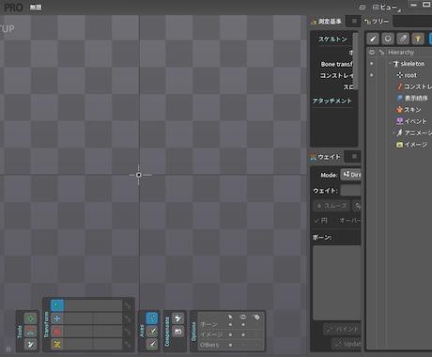
Task: Select the Rotate transform tool
Action: pos(57,305)
